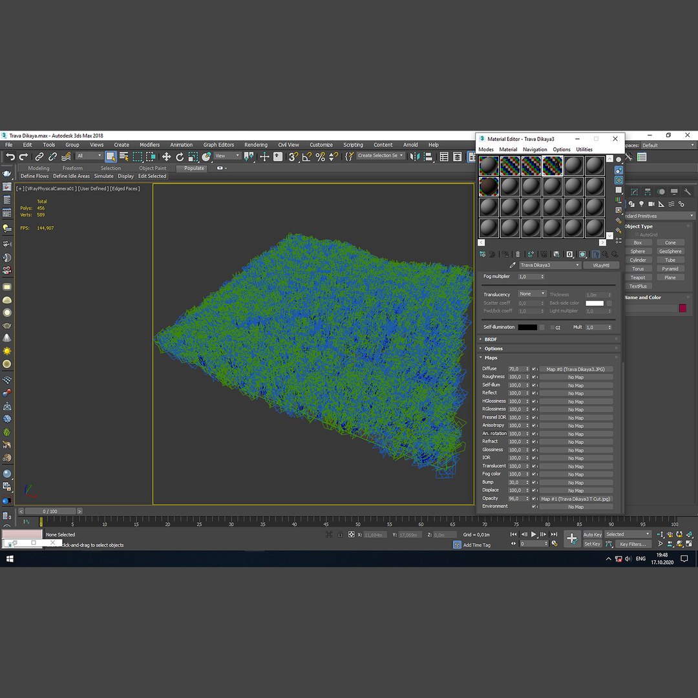Toggle the Angle Snap icon

(x=307, y=156)
